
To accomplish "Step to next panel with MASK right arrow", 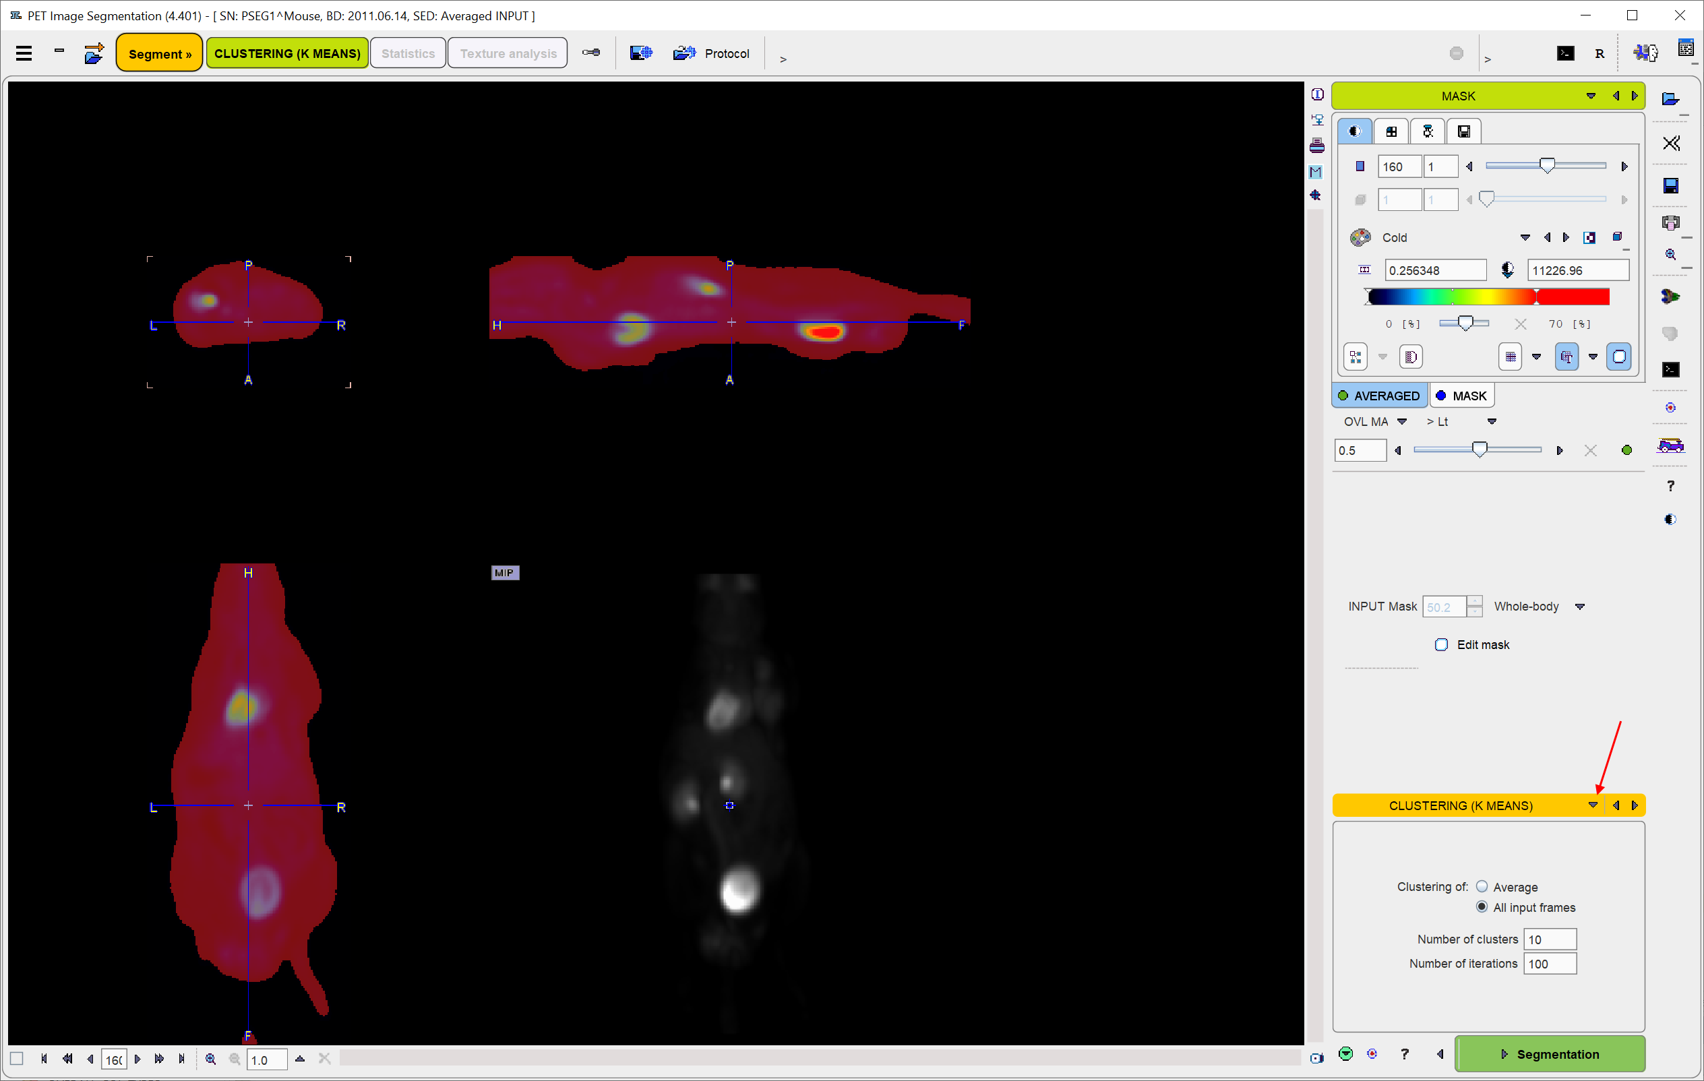I will [1635, 96].
